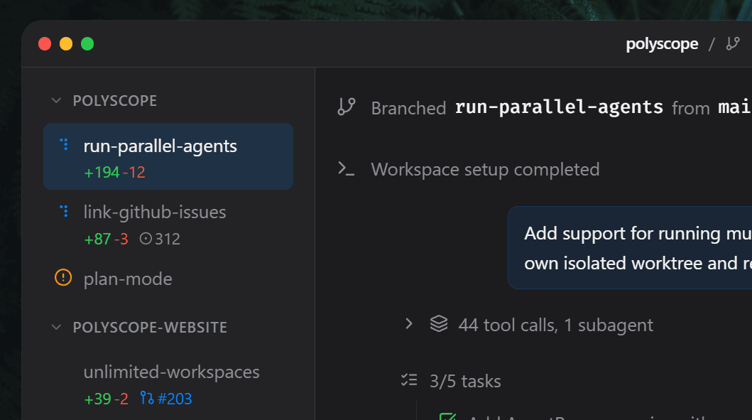Open the plan-mode workspace
The image size is (752, 420).
128,279
